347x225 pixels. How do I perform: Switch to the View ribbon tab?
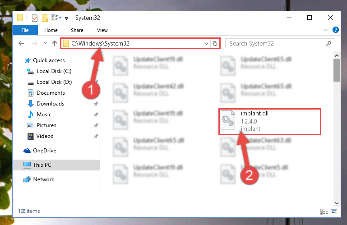102,30
